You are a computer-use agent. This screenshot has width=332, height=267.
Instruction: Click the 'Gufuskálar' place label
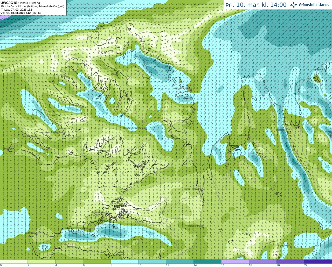coord(31,233)
